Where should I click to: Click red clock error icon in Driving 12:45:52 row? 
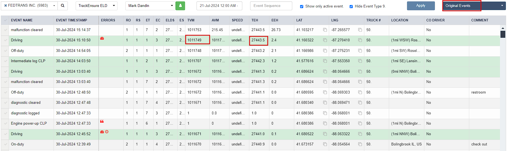click(x=107, y=132)
